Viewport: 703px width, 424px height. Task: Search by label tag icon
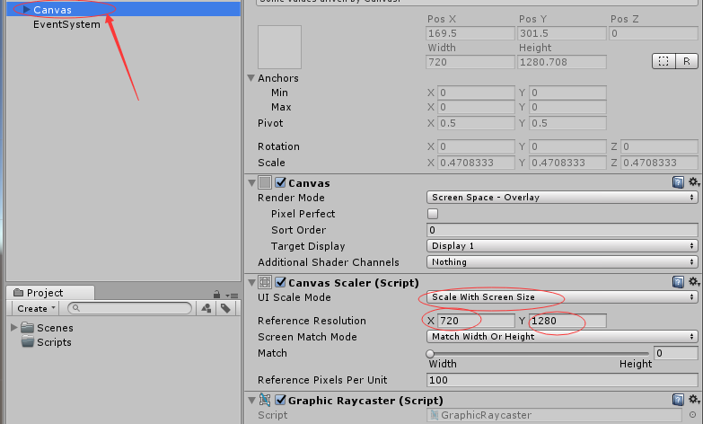[225, 308]
